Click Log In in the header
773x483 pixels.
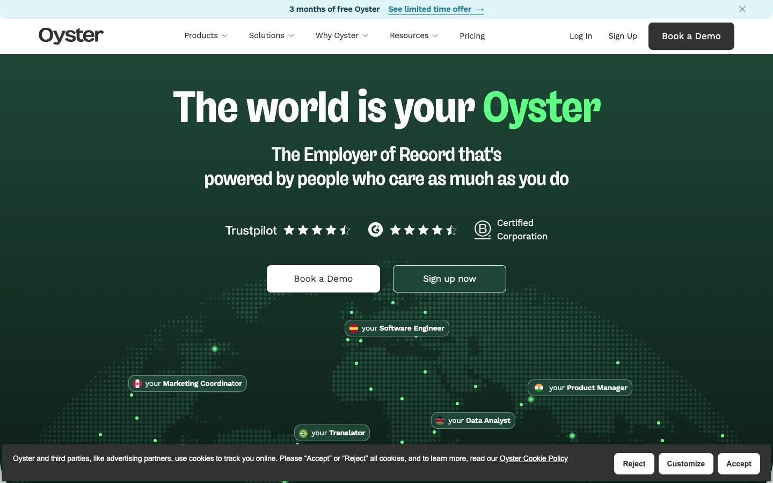pos(581,36)
